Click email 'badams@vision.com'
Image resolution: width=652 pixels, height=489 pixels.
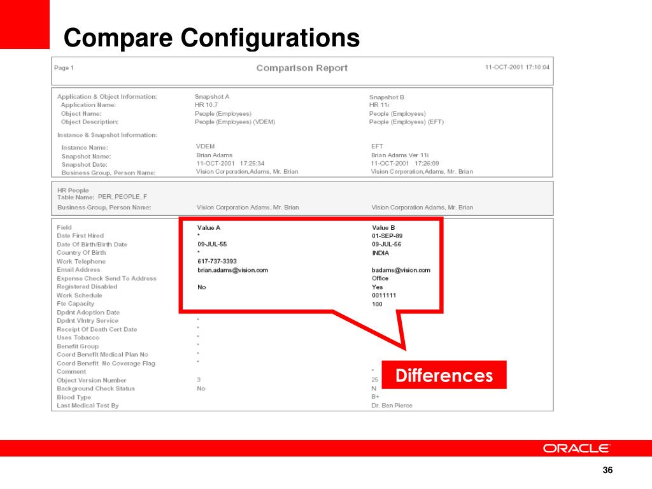tap(401, 270)
